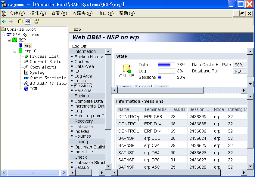Click the Help toolbar icon
Viewport: 255px width, 177px height.
point(36,21)
